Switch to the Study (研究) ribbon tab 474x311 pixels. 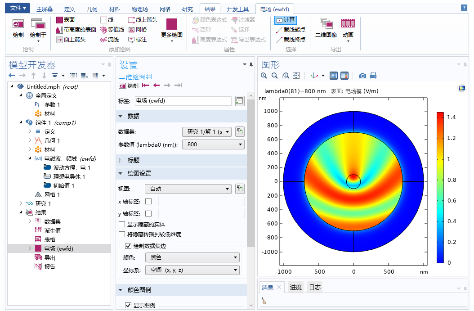click(188, 9)
